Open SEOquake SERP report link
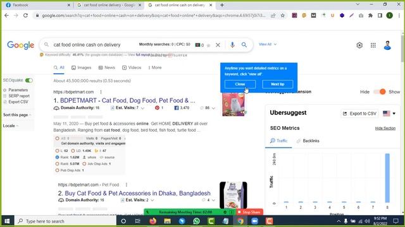405x227 pixels. pos(19,96)
